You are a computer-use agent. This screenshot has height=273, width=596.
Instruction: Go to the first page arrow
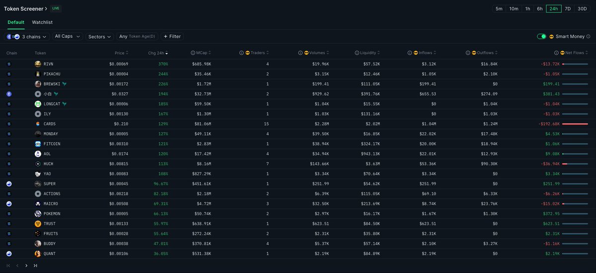point(8,266)
